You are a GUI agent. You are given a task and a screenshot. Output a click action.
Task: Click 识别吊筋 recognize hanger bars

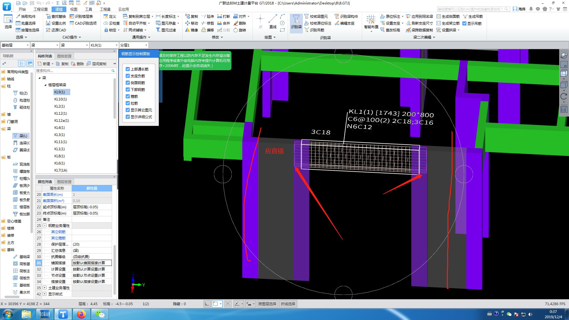pyautogui.click(x=314, y=30)
